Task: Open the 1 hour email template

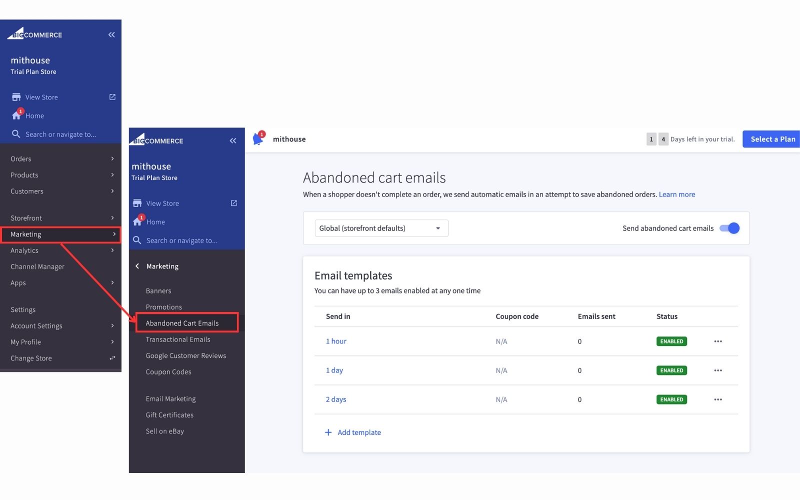Action: pyautogui.click(x=336, y=341)
